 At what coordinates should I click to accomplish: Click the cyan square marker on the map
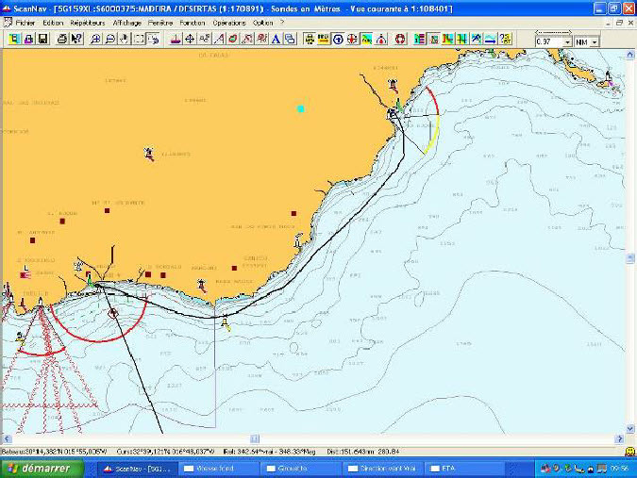[301, 109]
